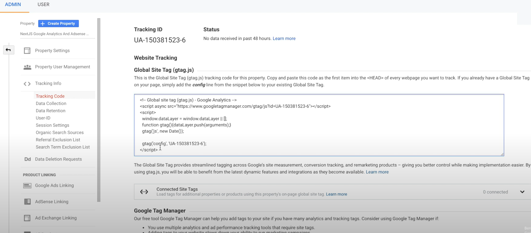The image size is (531, 233).
Task: Click the Data Deletion Requests Dd icon
Action: pos(28,159)
